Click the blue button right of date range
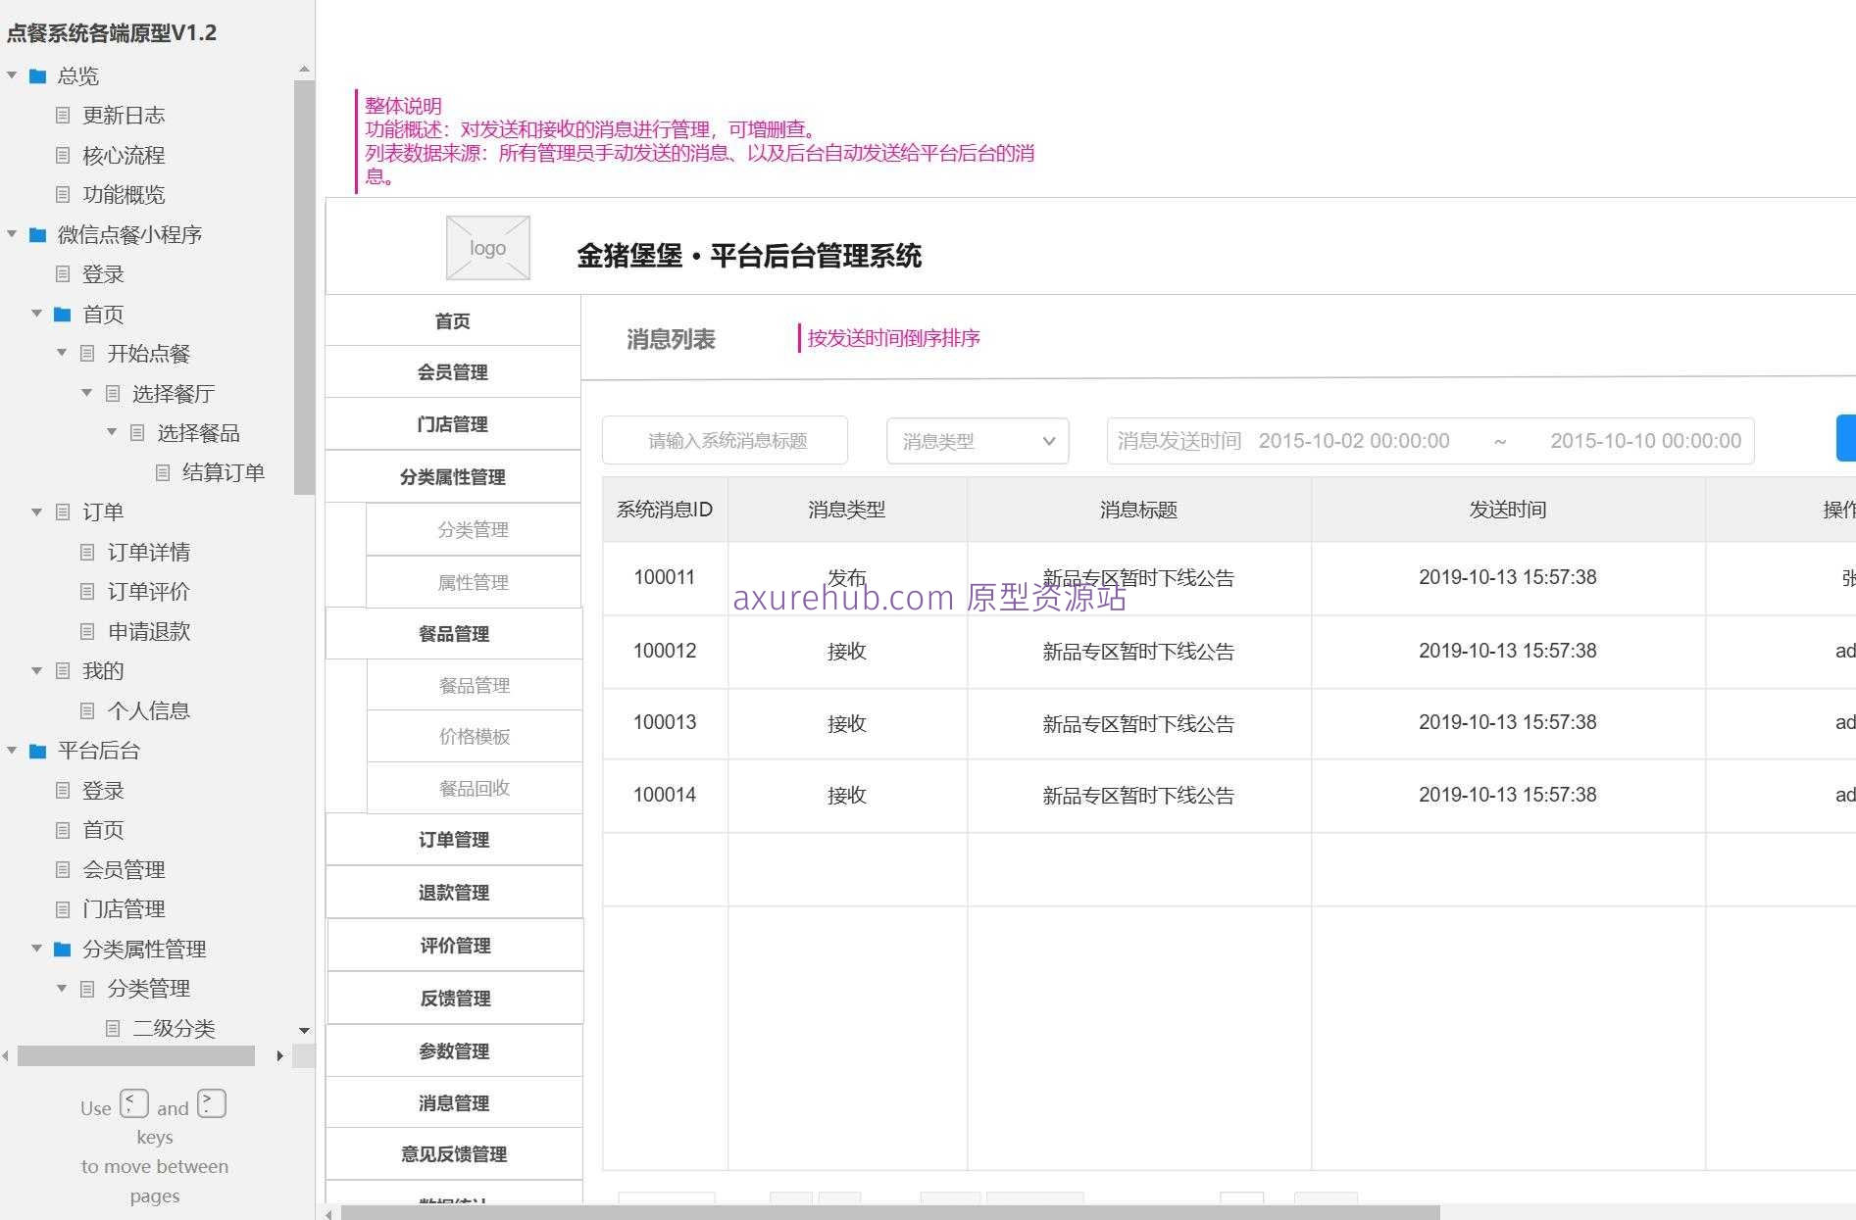1856x1220 pixels. (x=1845, y=438)
